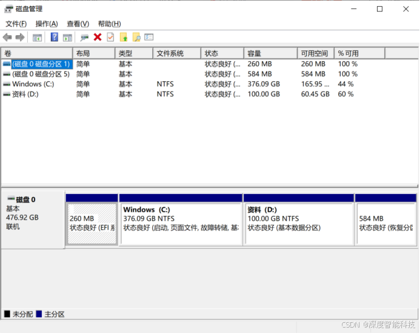
Task: Click the blue 主分区 legend swatch
Action: click(x=39, y=314)
